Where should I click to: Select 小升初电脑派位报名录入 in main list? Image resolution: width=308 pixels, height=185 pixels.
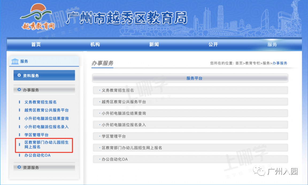point(190,125)
